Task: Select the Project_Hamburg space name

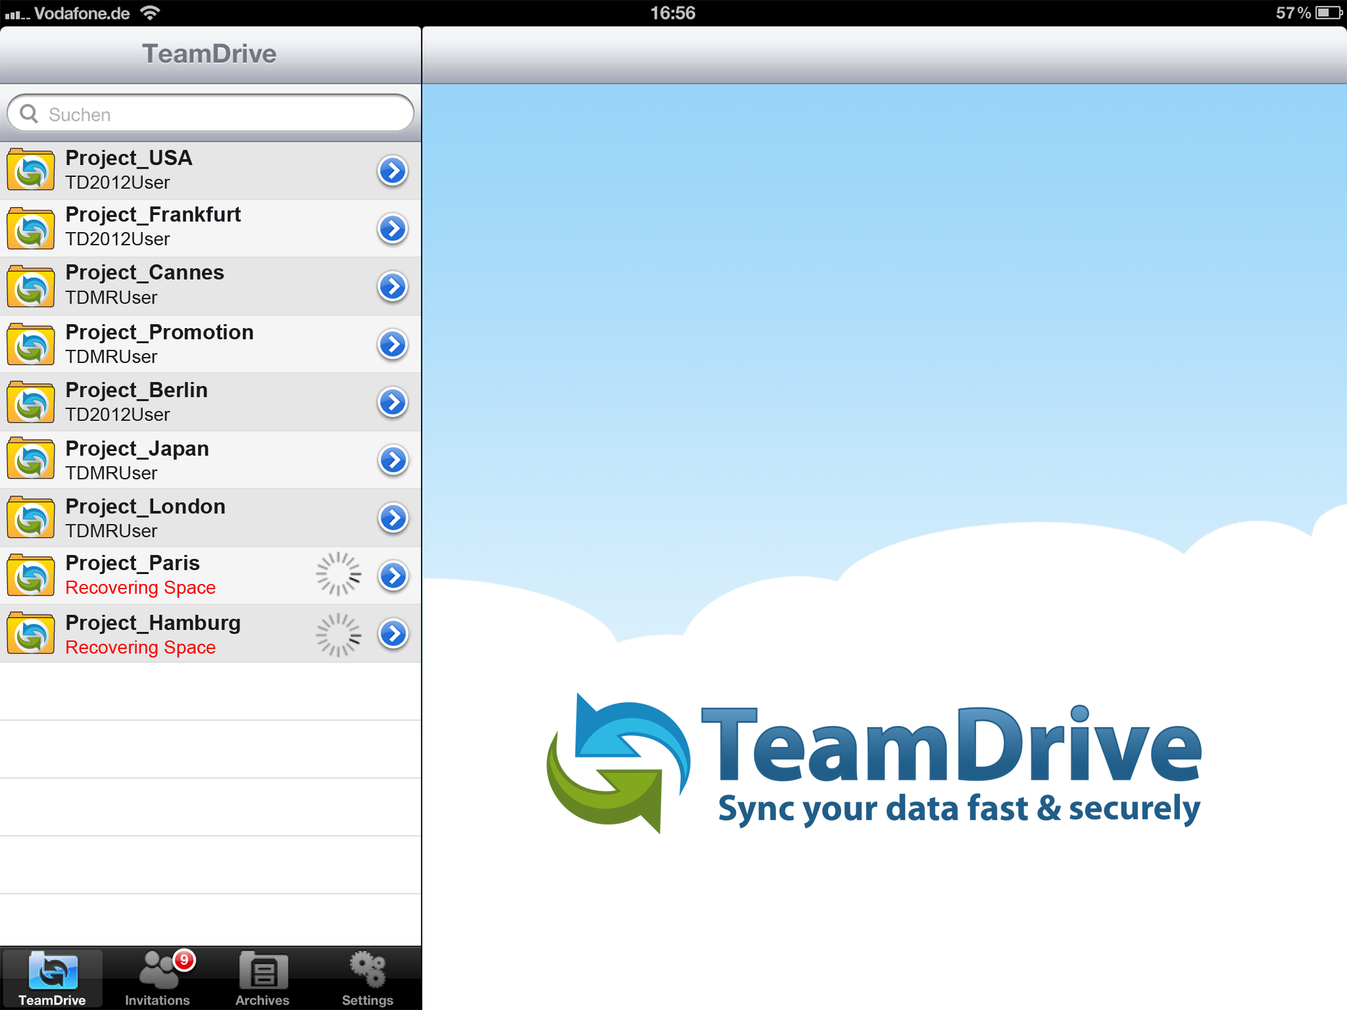Action: tap(153, 623)
